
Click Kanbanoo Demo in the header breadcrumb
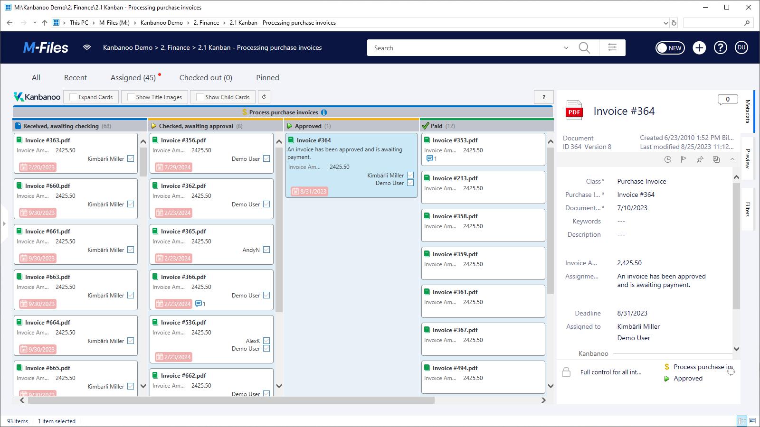coord(128,47)
